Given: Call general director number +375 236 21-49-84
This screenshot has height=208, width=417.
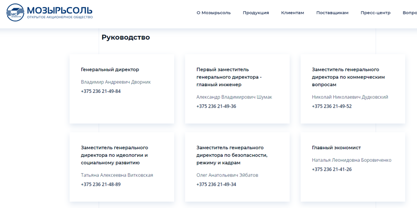Looking at the screenshot, I should point(101,91).
